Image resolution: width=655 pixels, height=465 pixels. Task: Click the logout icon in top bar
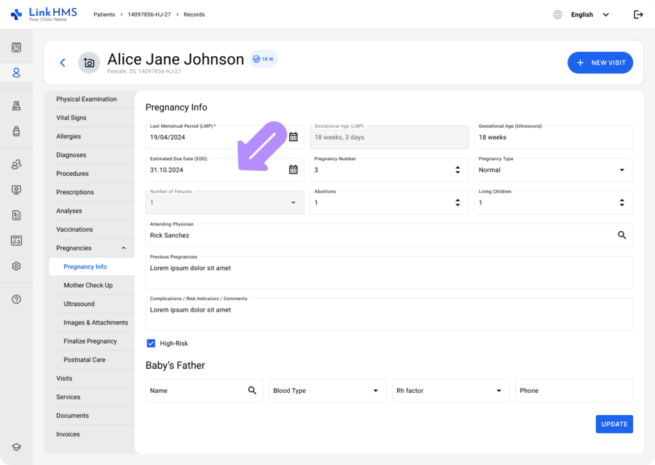click(x=638, y=15)
